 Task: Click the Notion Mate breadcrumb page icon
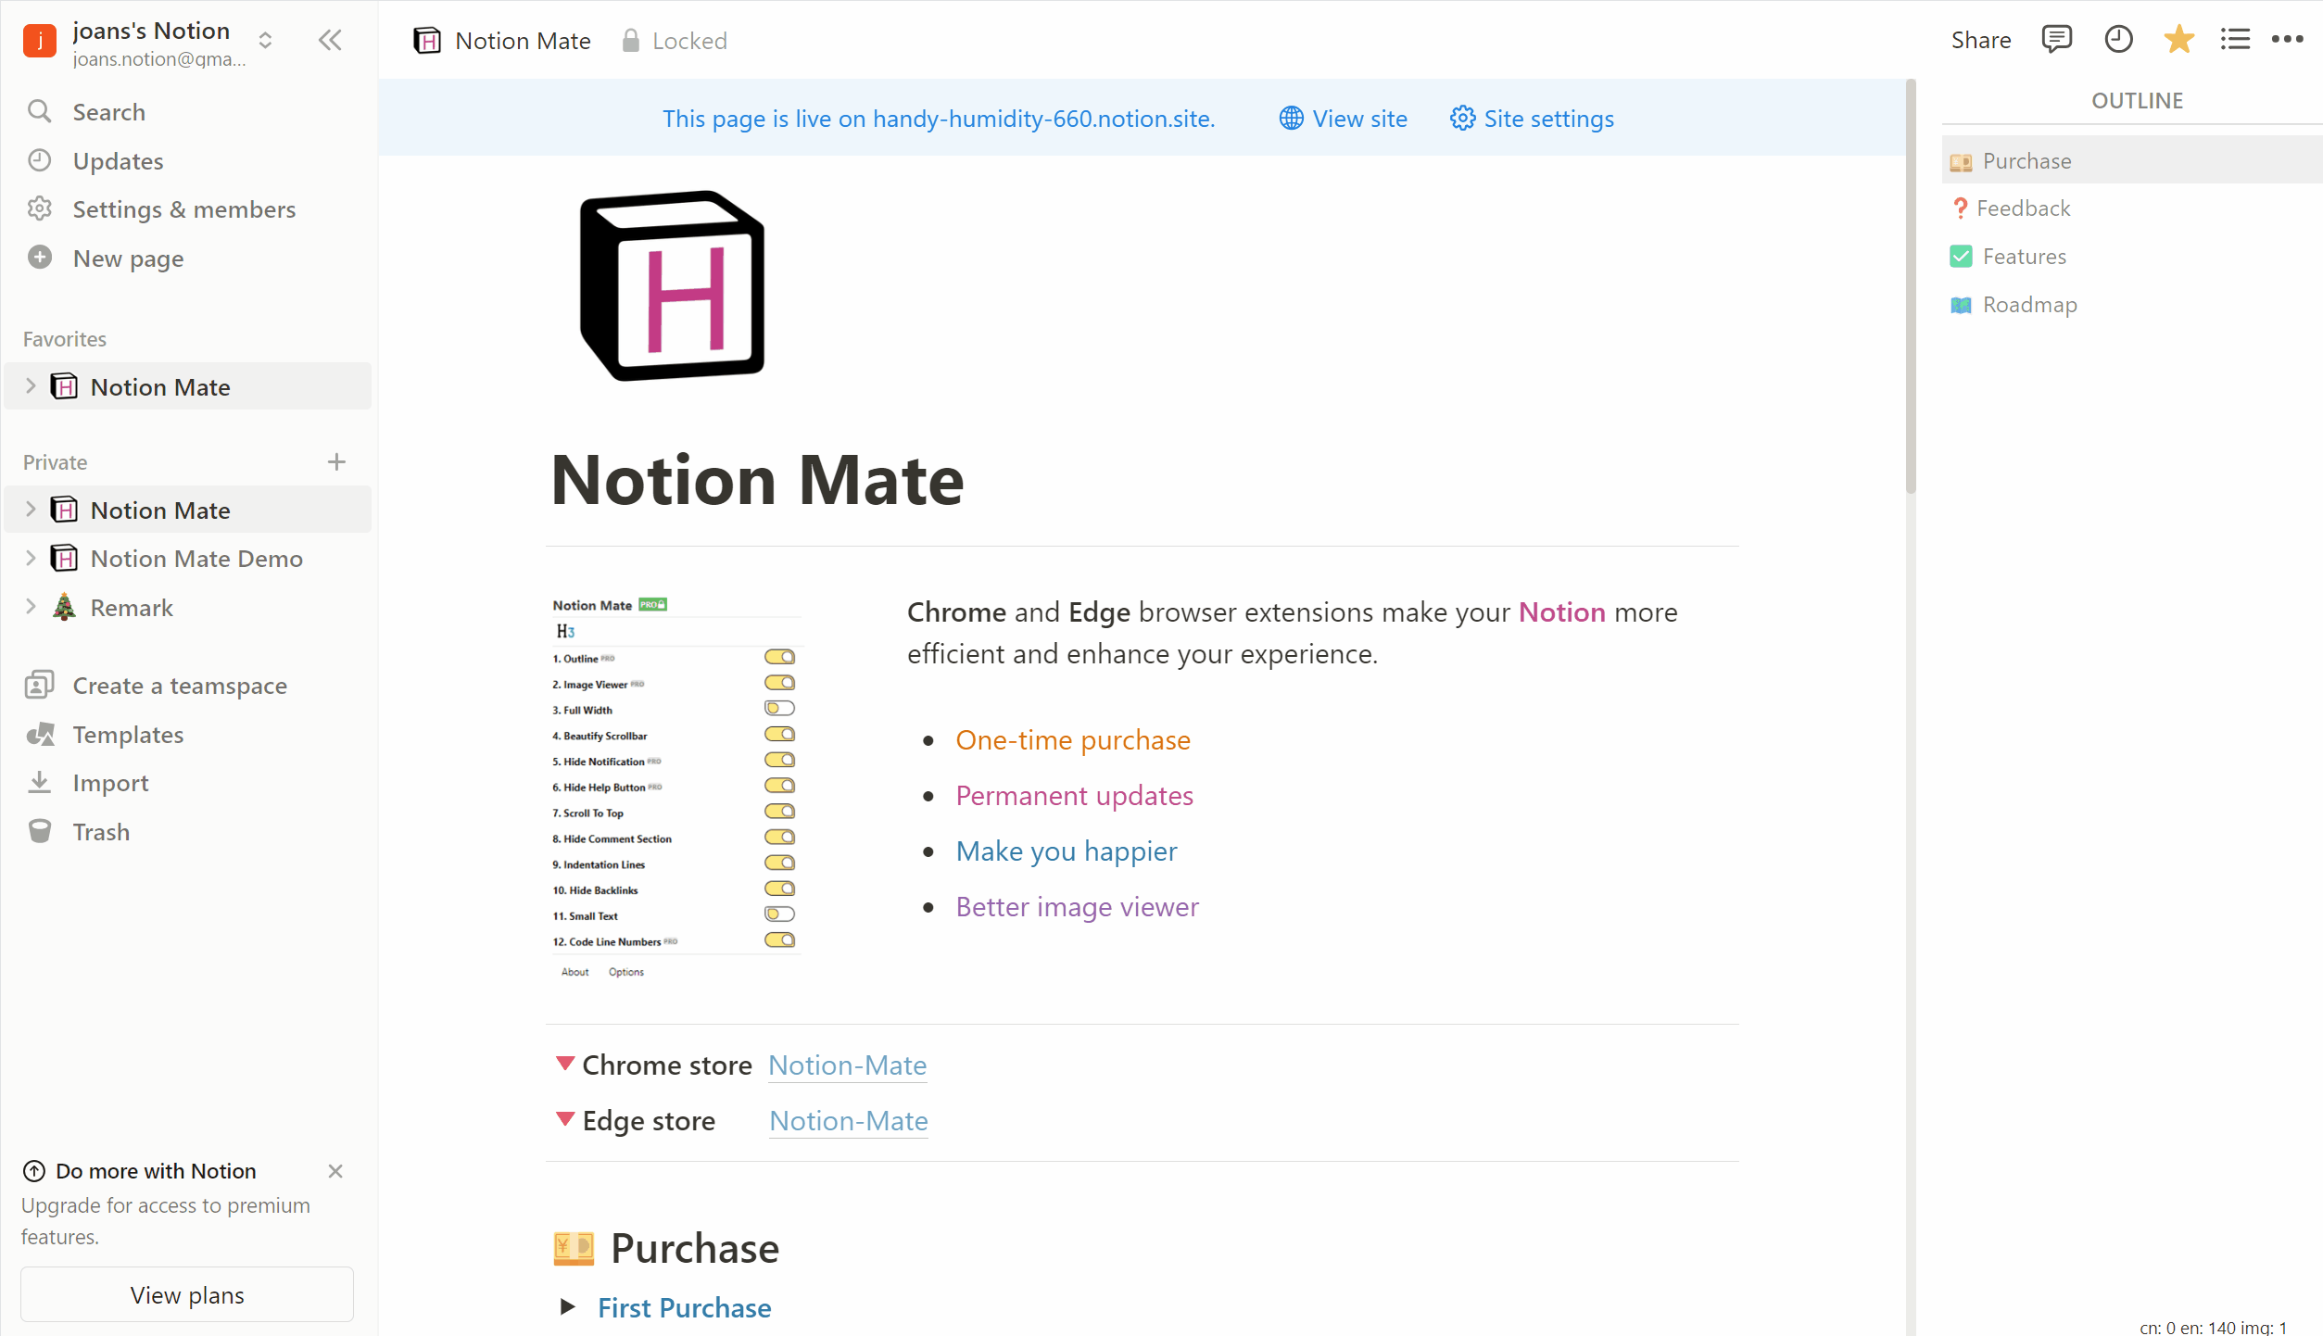tap(426, 41)
